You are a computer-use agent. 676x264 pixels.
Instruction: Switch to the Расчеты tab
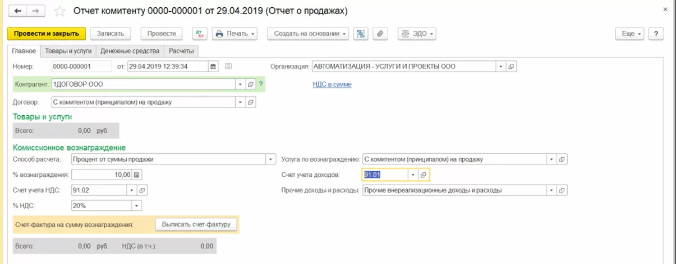pos(181,51)
